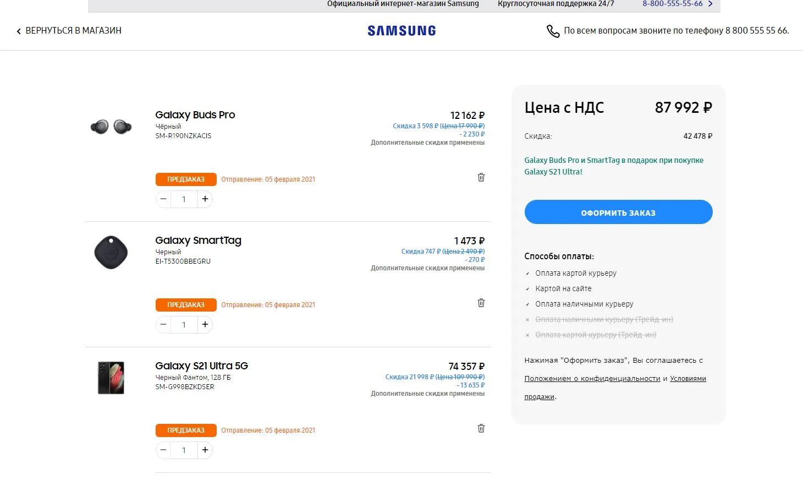Open Galaxy S21 Ultra 5G product title
The width and height of the screenshot is (803, 480).
point(201,366)
